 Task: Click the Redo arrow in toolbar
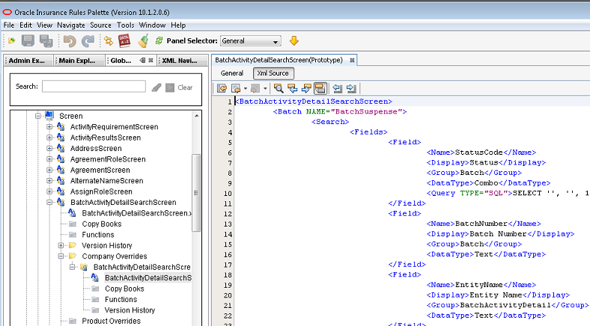(x=88, y=41)
